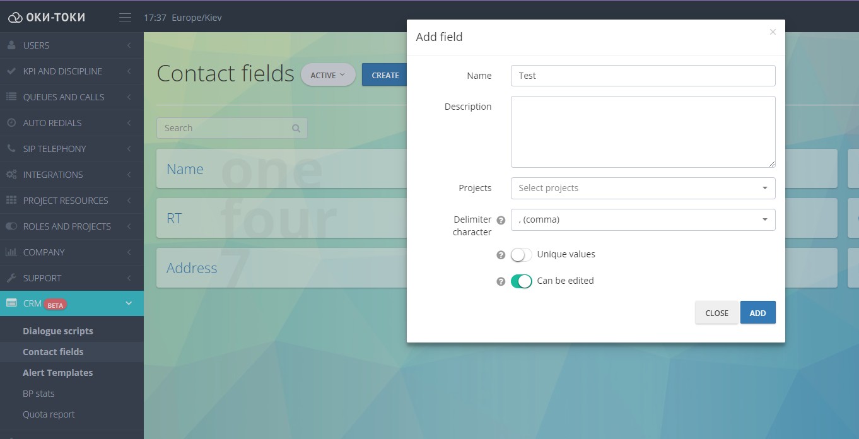The image size is (859, 439).
Task: Open the ACTIVE filter dropdown
Action: click(328, 75)
